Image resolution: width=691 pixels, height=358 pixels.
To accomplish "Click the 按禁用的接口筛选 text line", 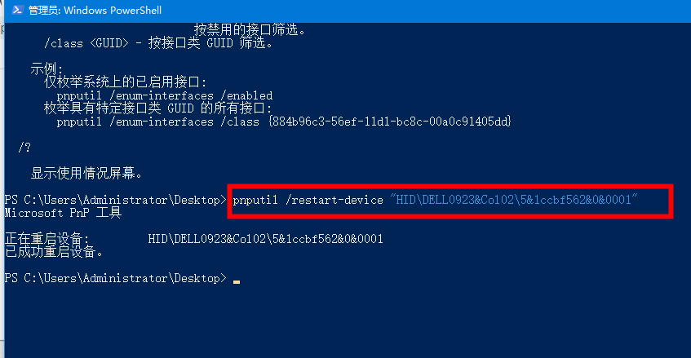I will (250, 29).
